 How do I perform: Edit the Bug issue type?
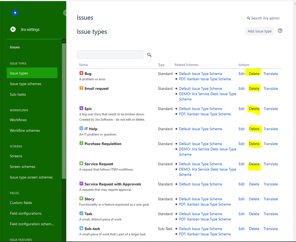click(x=241, y=74)
